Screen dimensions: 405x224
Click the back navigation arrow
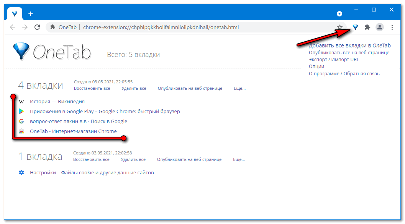[x=13, y=27]
